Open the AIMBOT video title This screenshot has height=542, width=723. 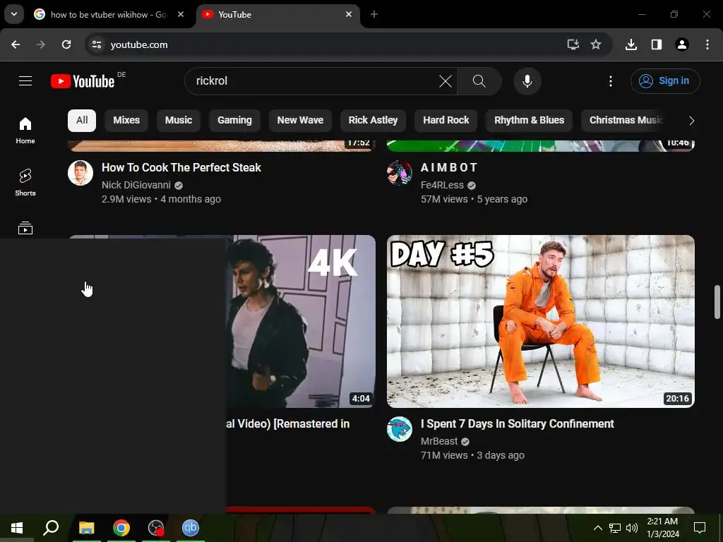point(449,167)
